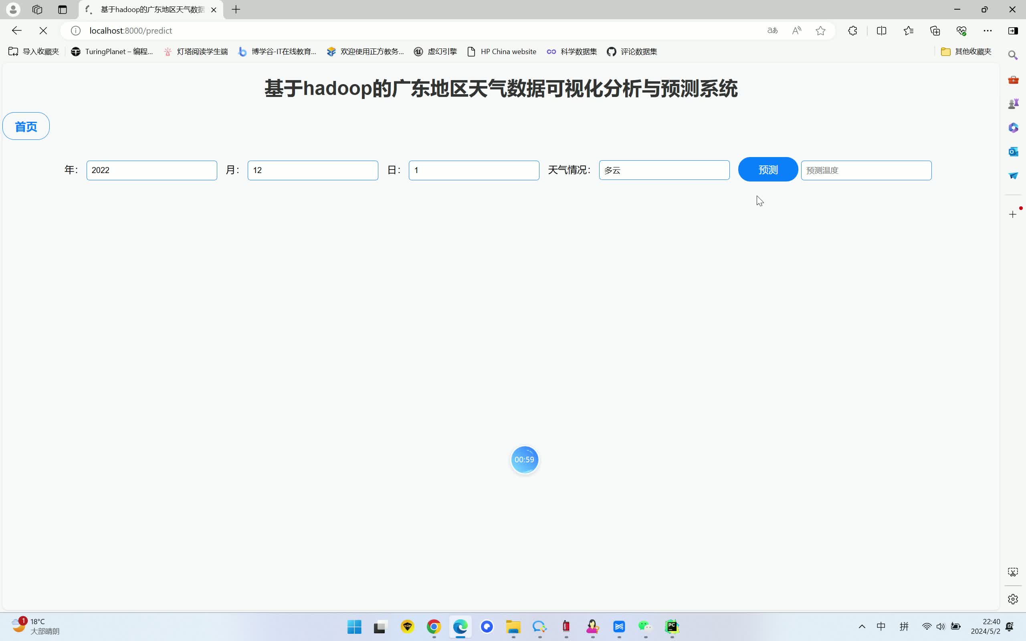Open the HP China website bookmark
The image size is (1026, 641).
pyautogui.click(x=501, y=51)
